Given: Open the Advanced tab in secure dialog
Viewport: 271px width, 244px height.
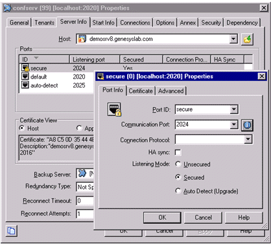Looking at the screenshot, I should tap(171, 91).
